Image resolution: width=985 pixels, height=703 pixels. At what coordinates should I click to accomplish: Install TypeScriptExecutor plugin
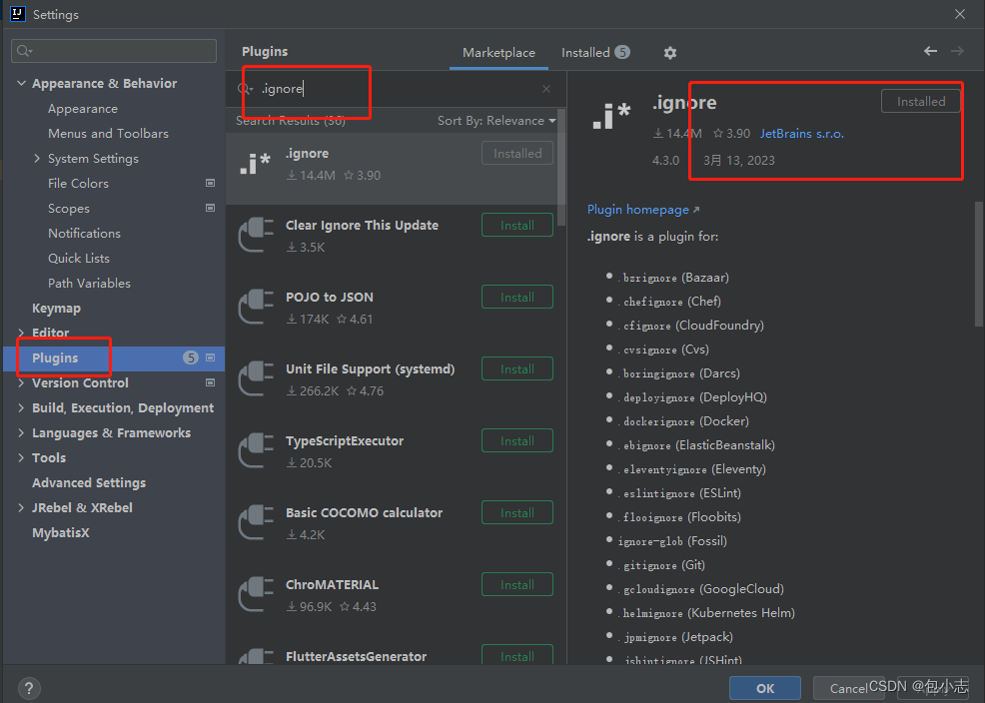click(x=517, y=440)
